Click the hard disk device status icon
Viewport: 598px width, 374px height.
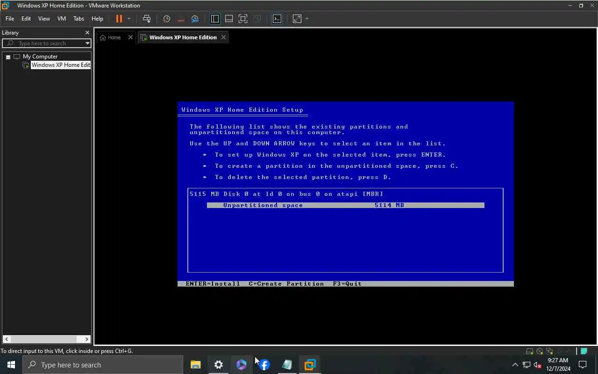coord(529,351)
